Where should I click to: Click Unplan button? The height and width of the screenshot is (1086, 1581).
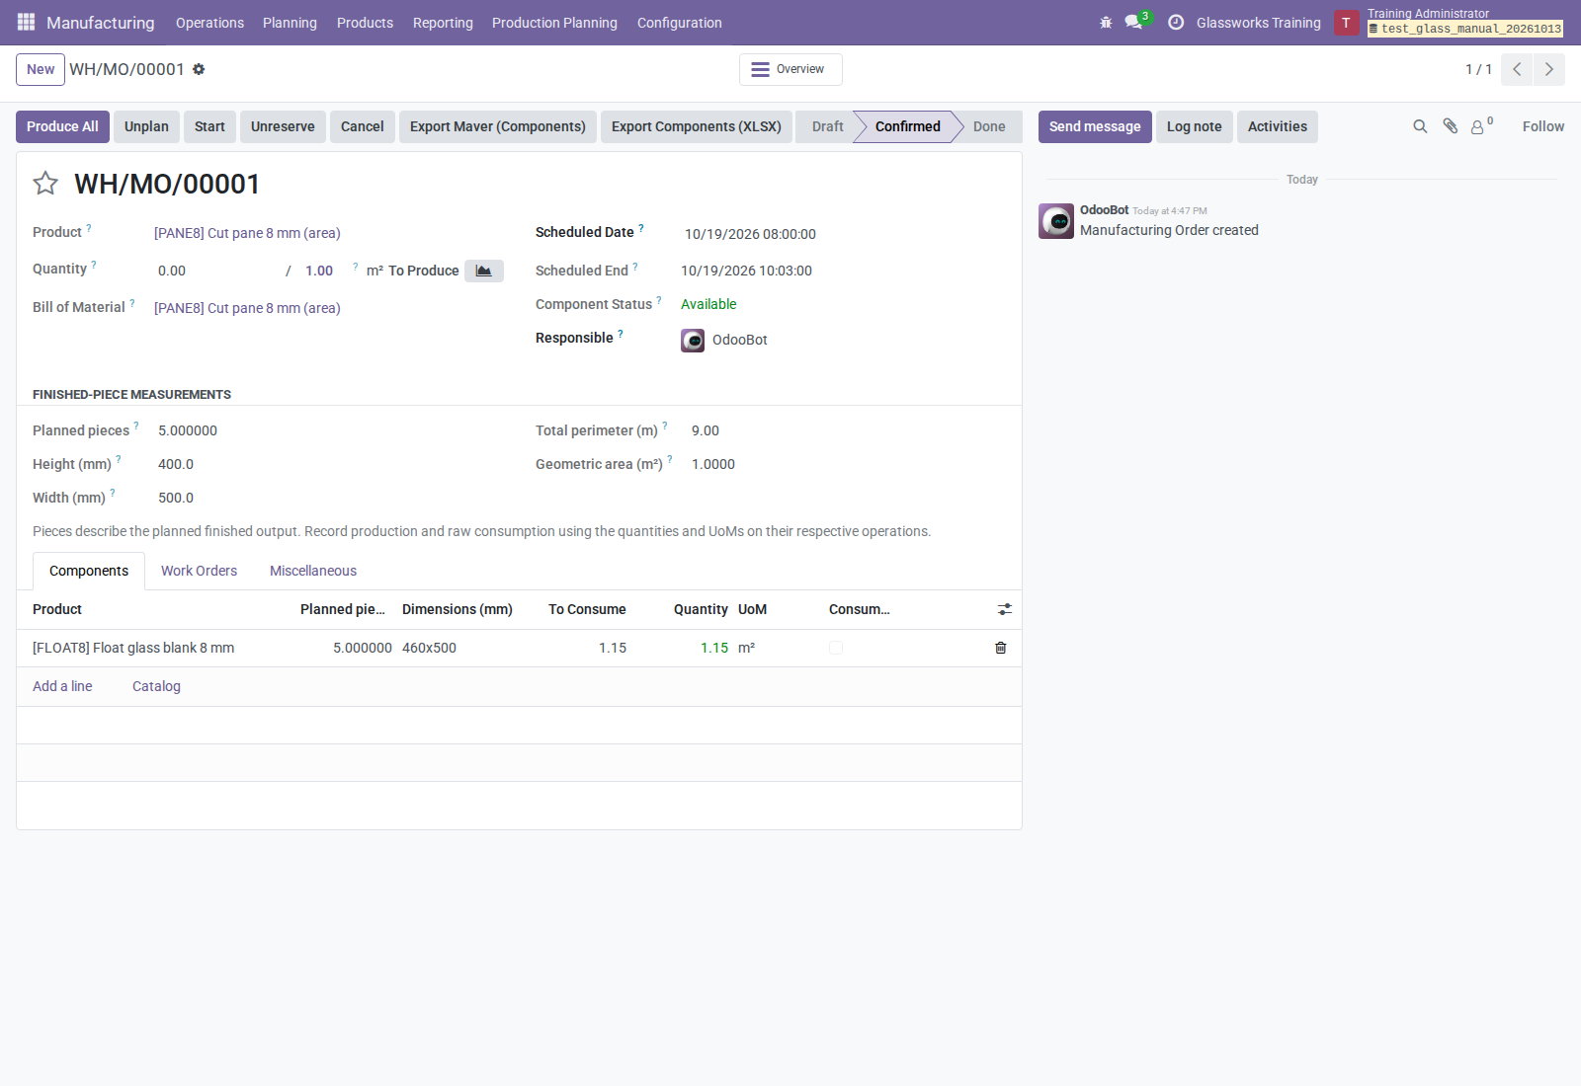click(x=146, y=126)
